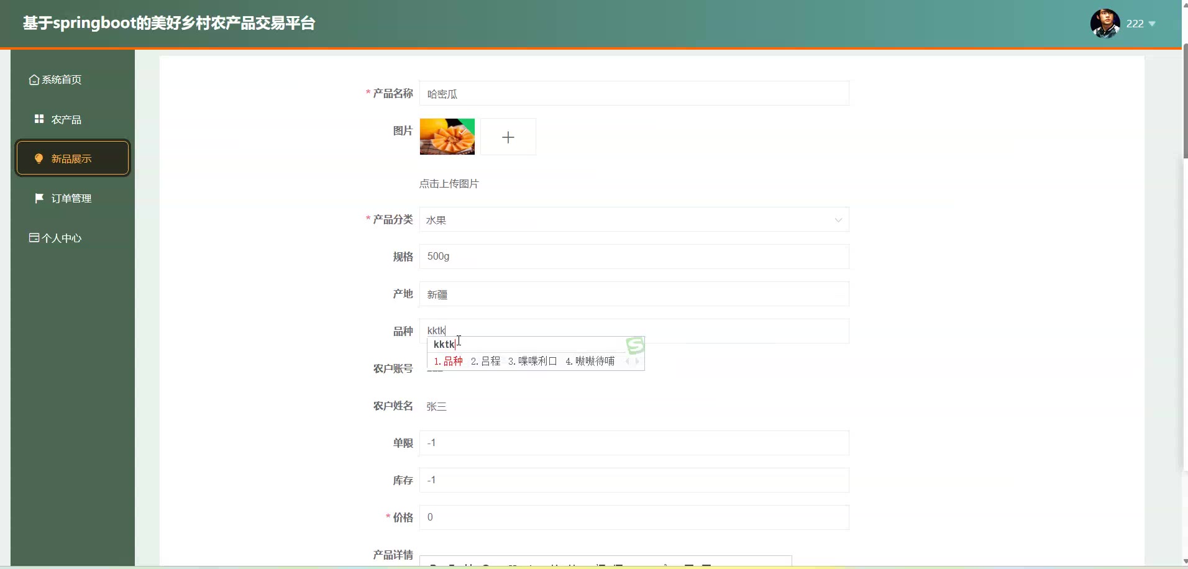Expand the 222 user account dropdown

click(1141, 24)
